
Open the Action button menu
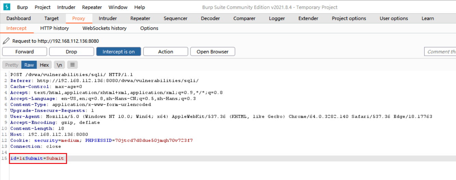coord(166,52)
